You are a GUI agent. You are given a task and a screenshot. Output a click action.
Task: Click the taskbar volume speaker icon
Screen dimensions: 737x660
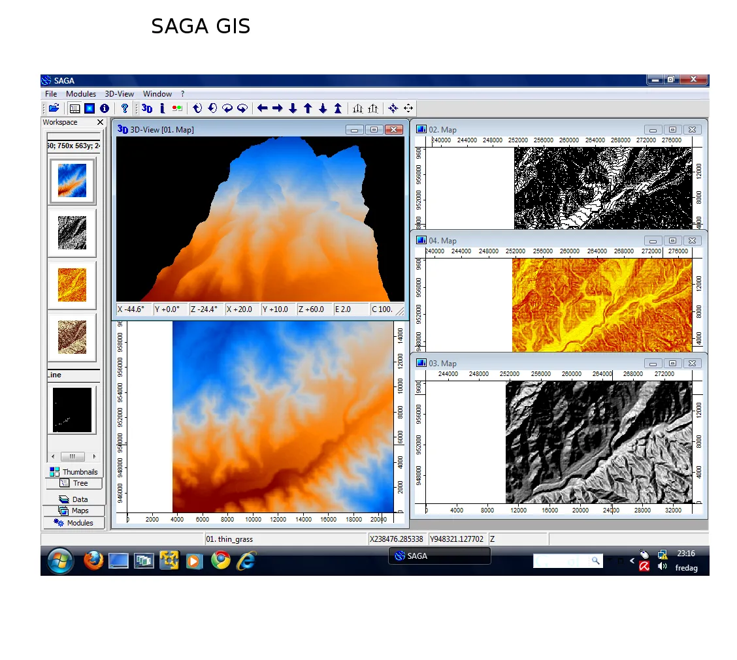point(663,566)
